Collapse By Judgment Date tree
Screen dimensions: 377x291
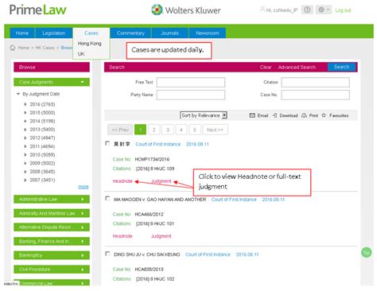pyautogui.click(x=18, y=94)
